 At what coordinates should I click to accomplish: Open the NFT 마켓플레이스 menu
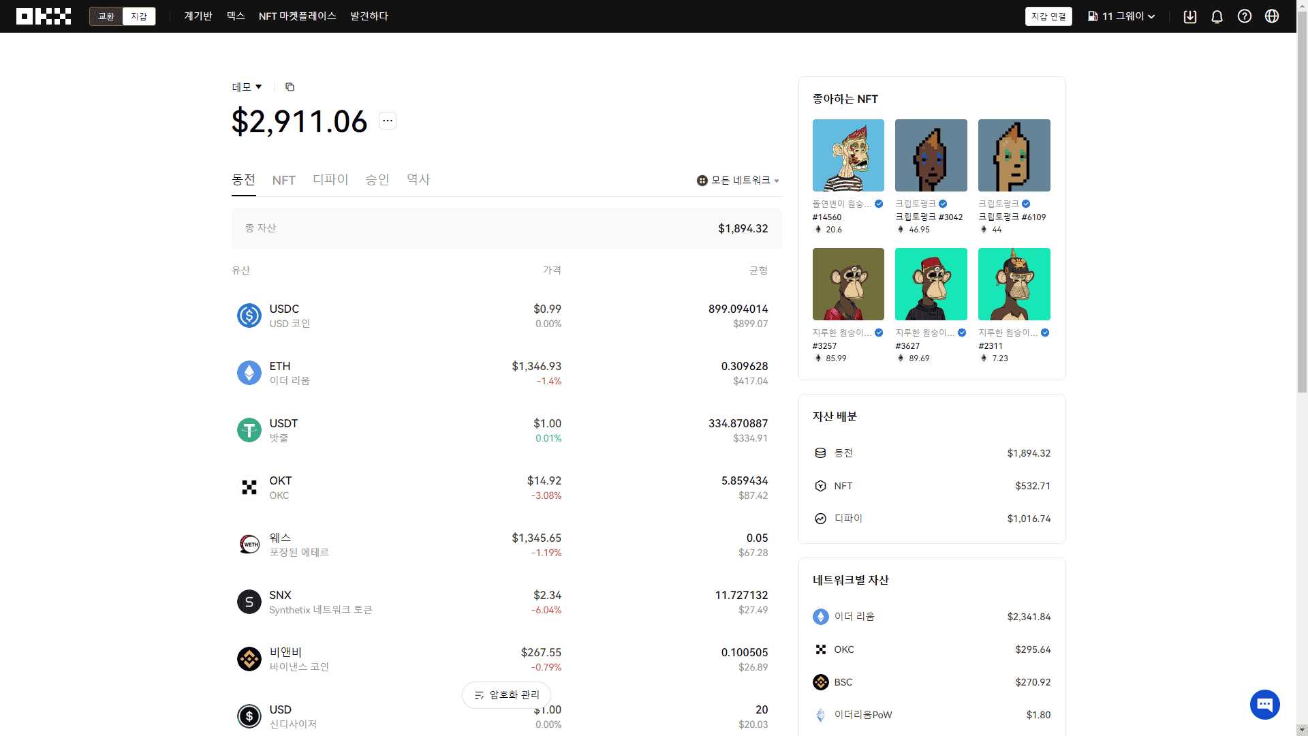298,16
